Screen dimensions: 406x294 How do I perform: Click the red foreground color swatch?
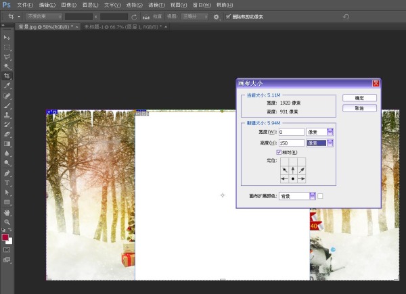[5, 237]
